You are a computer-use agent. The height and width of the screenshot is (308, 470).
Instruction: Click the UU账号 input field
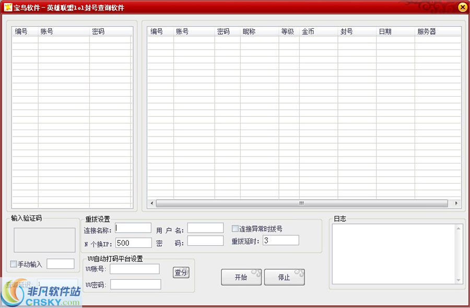pyautogui.click(x=134, y=269)
